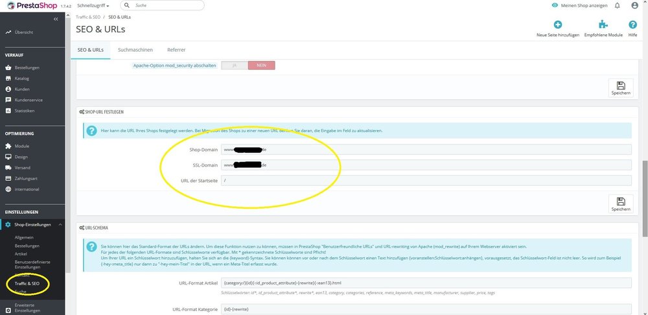This screenshot has width=648, height=315.
Task: Click the URL-Format Kategorie field
Action: coord(426,309)
